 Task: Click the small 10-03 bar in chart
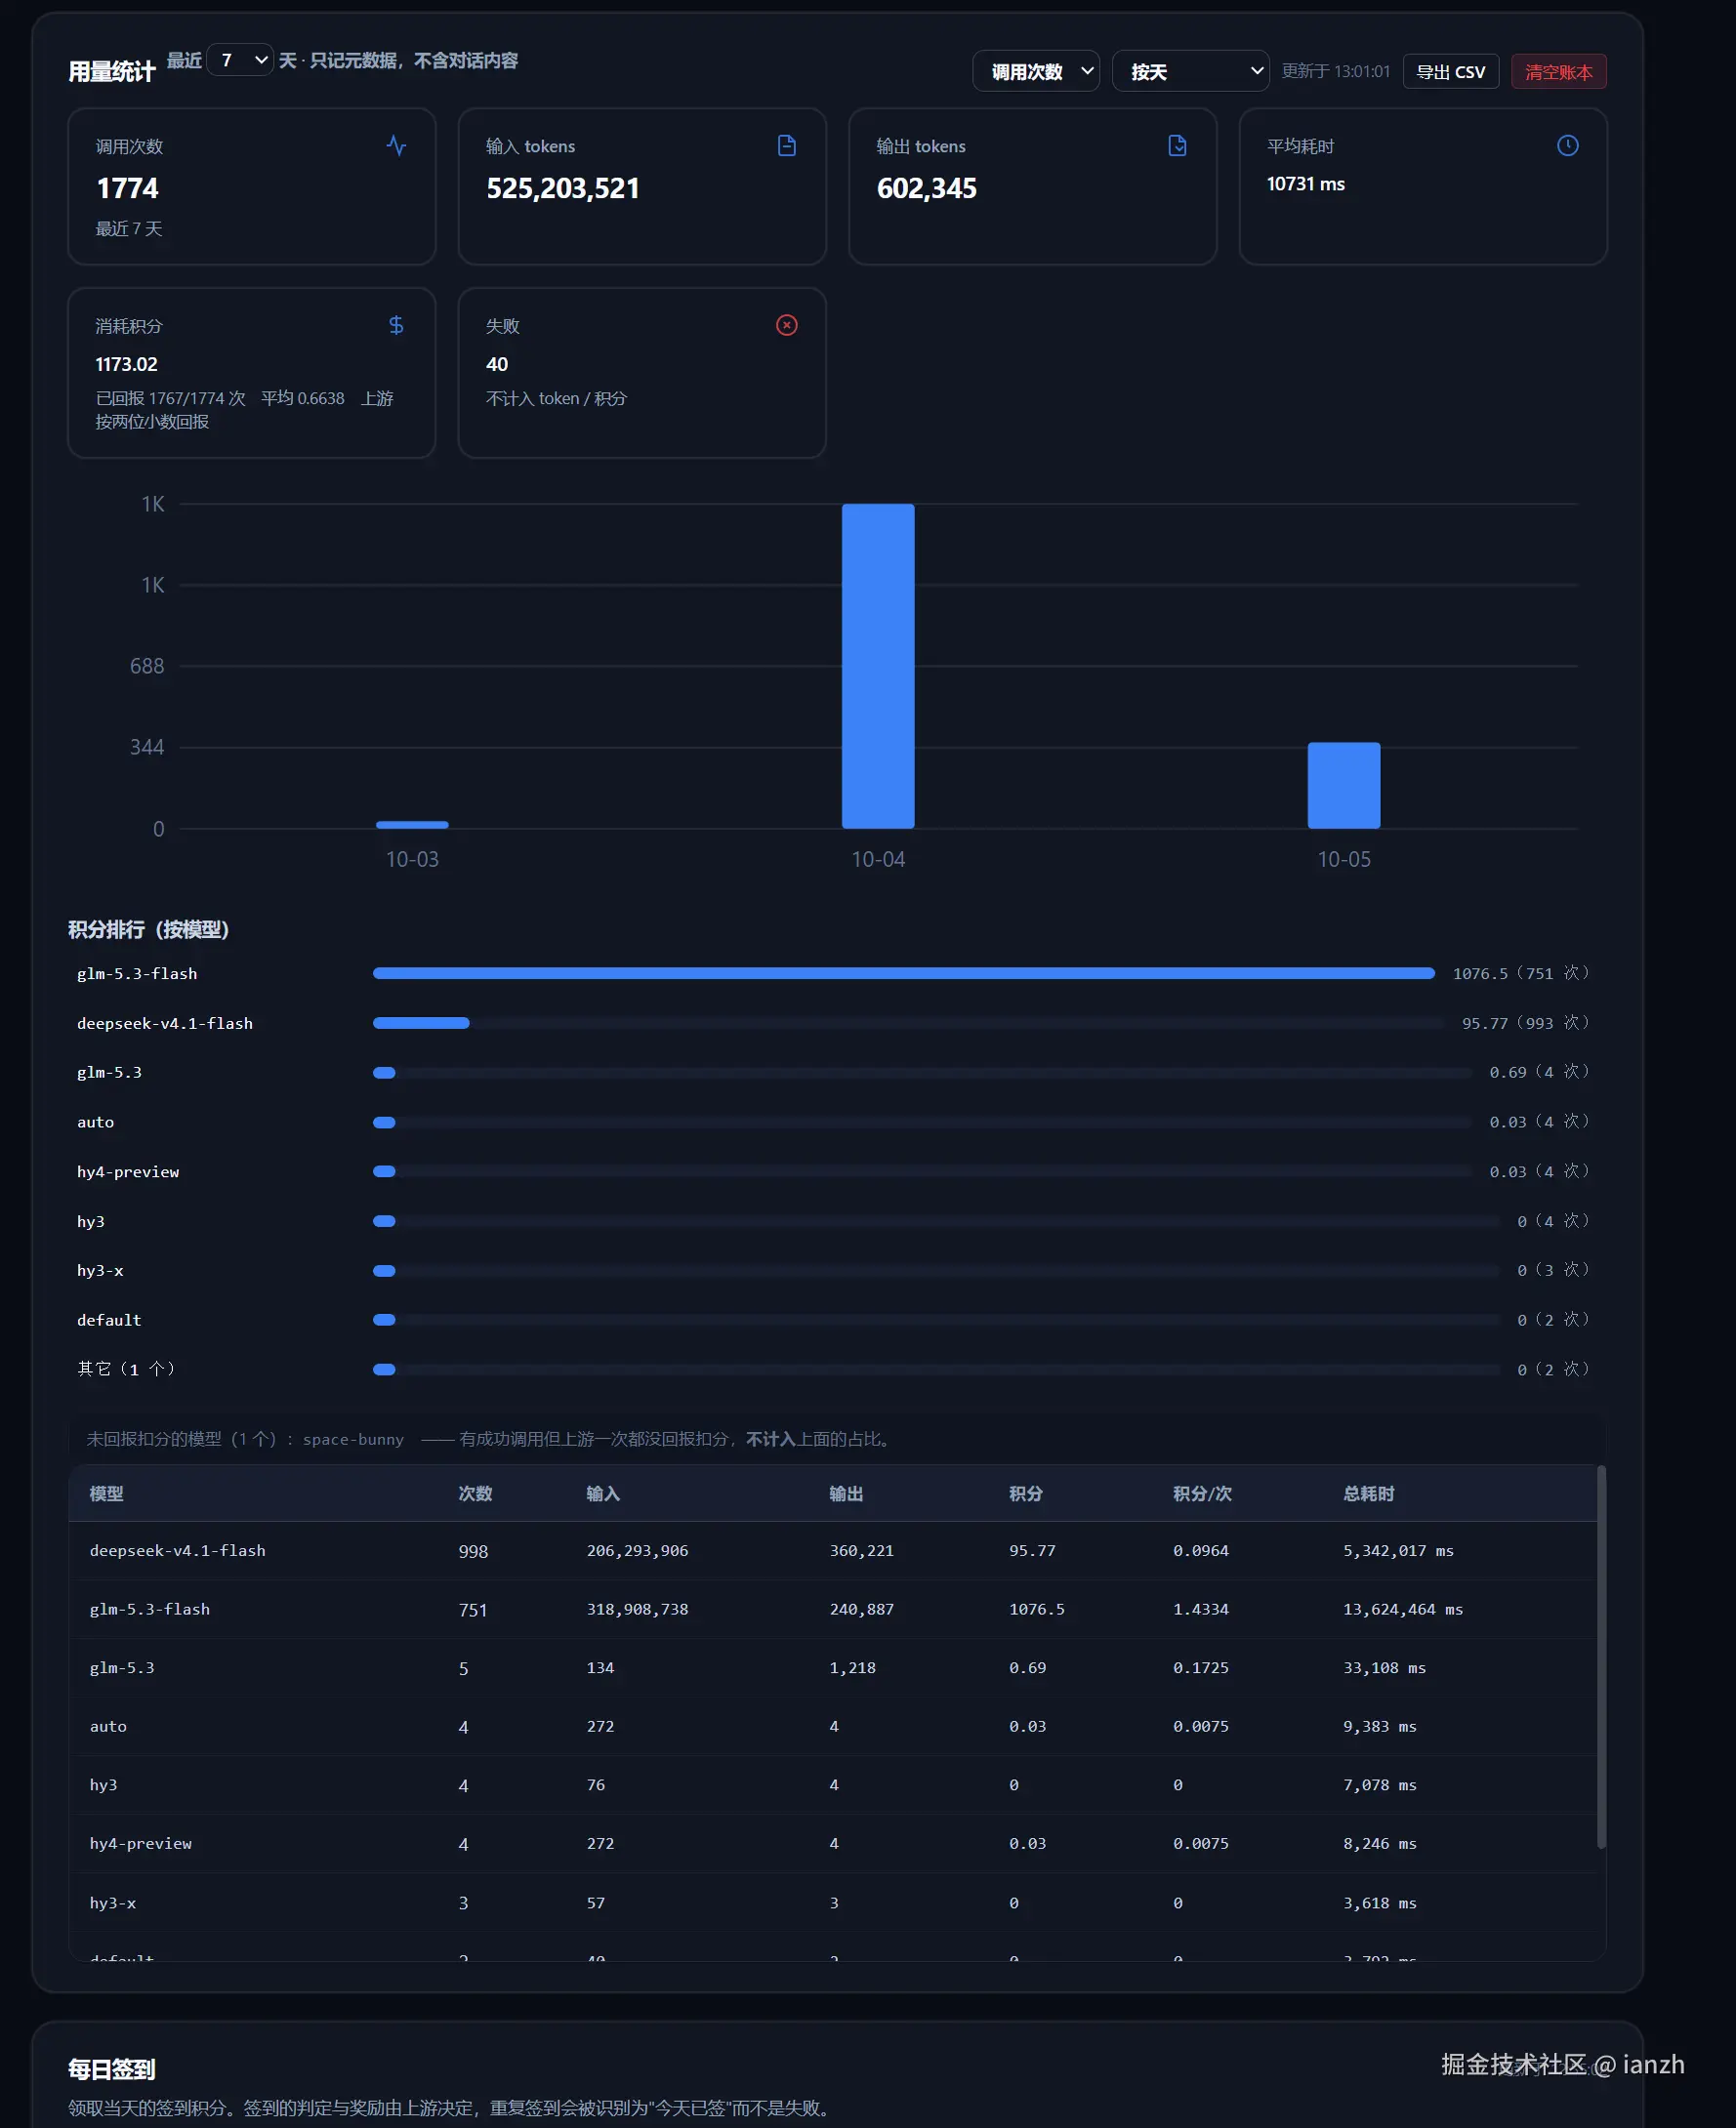click(x=412, y=825)
